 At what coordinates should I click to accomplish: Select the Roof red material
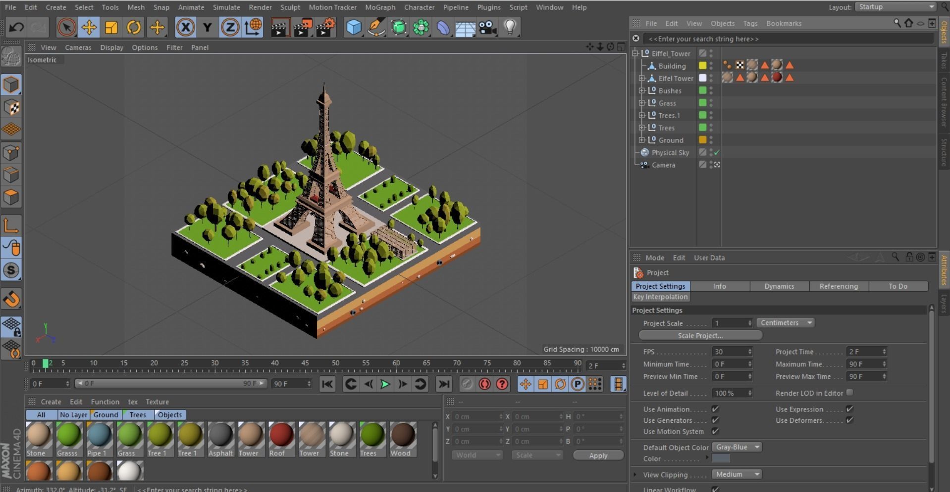(281, 439)
